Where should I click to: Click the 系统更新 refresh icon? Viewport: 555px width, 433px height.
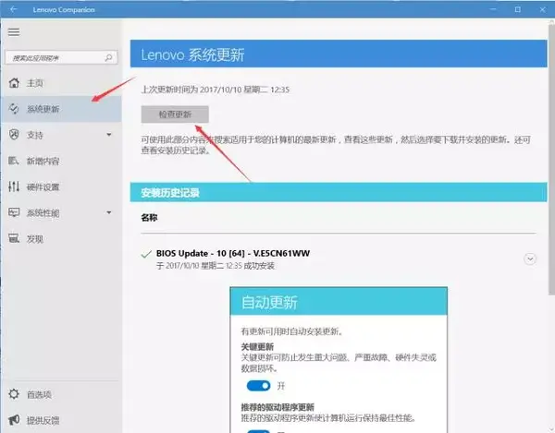[14, 109]
